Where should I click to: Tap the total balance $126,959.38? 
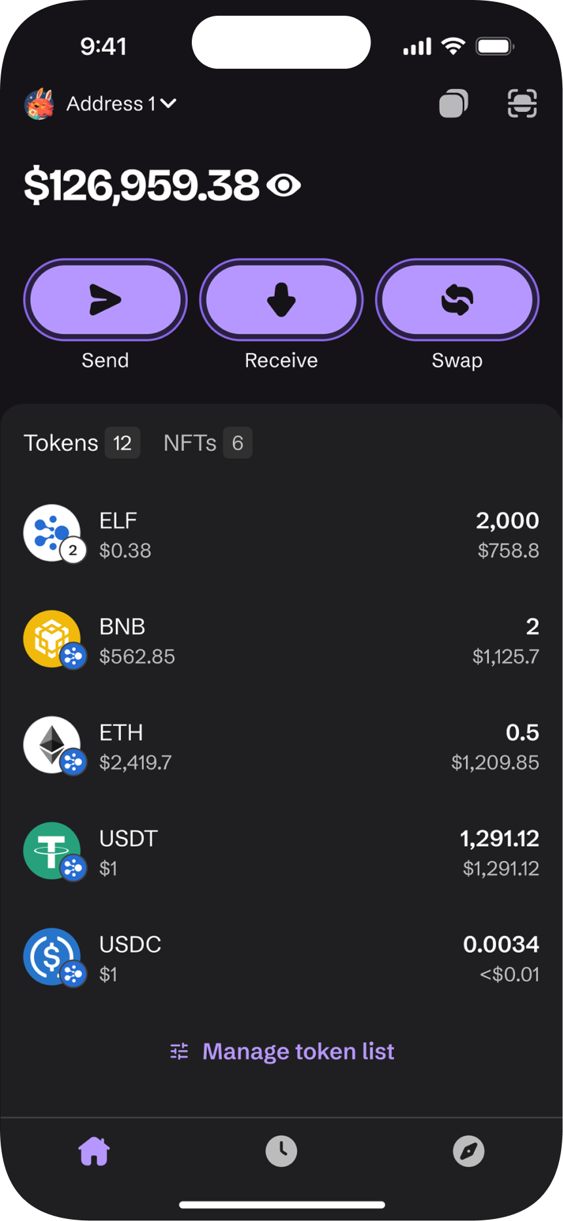pyautogui.click(x=141, y=185)
